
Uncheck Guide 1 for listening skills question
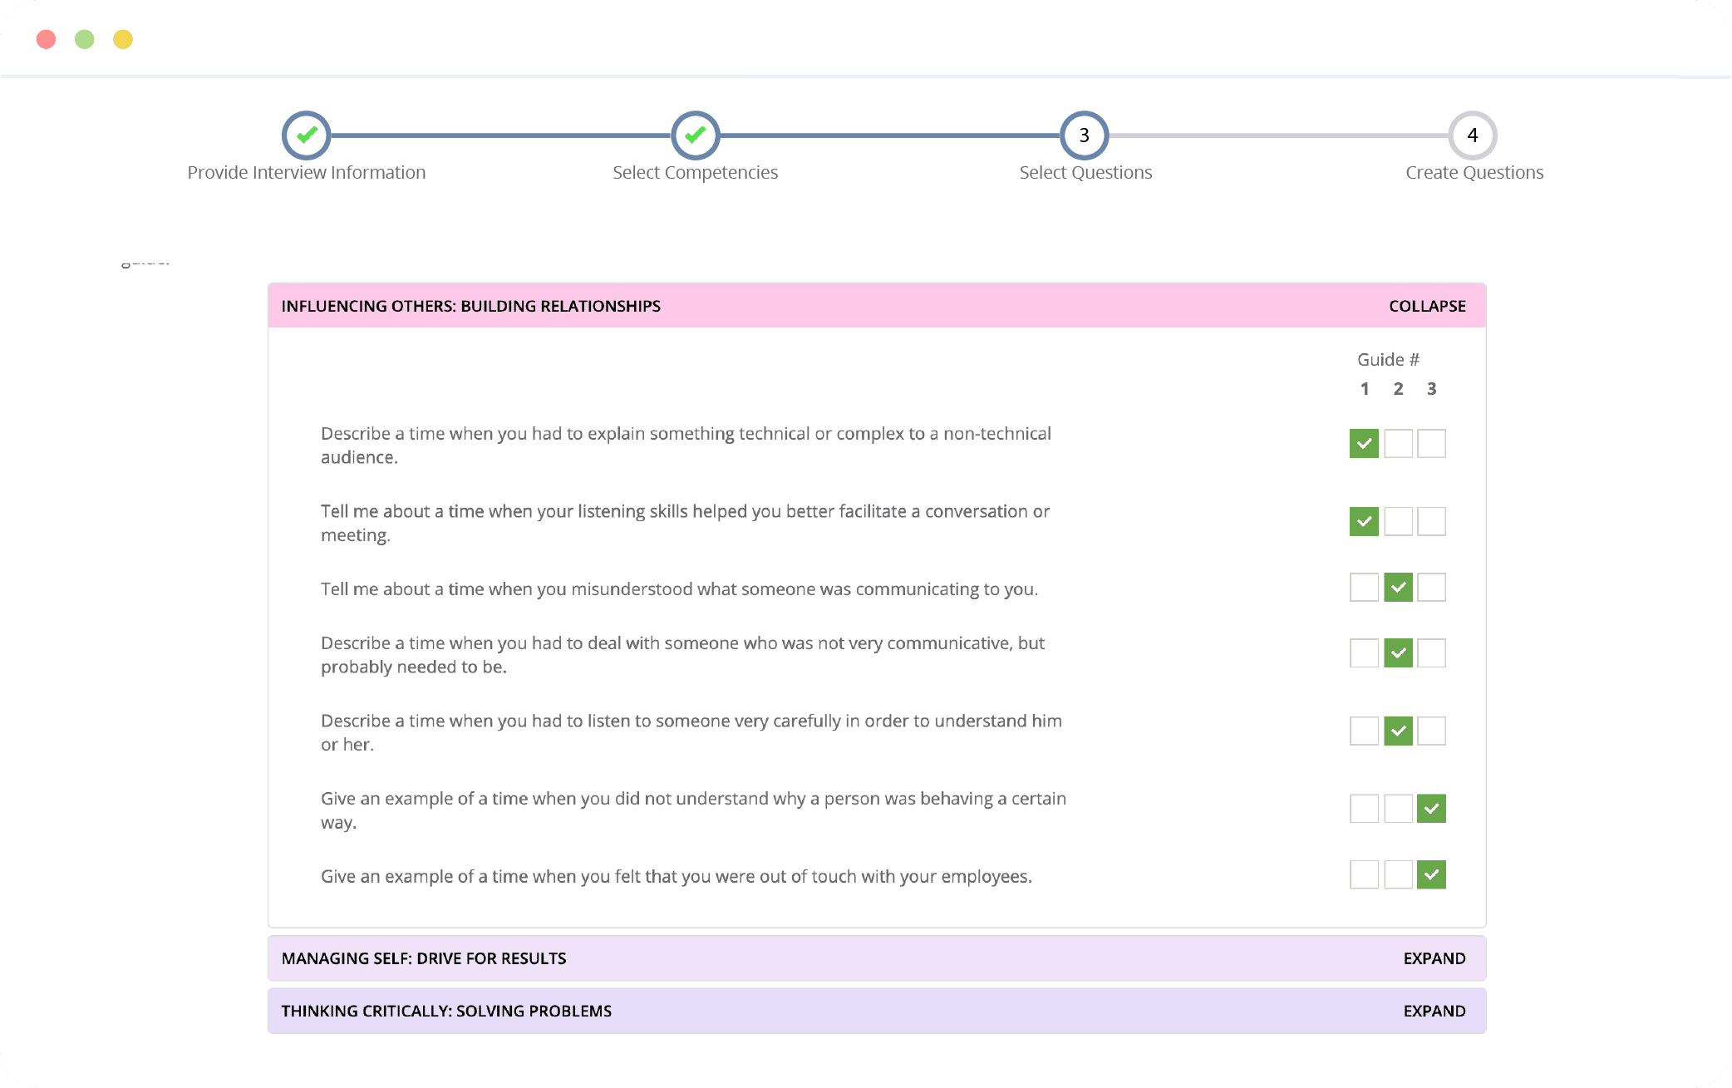pyautogui.click(x=1364, y=521)
